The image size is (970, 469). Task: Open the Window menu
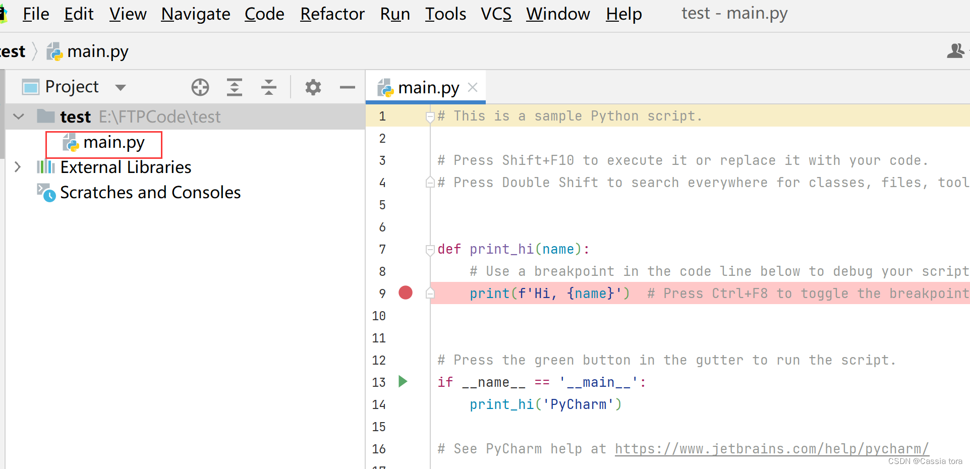[x=558, y=14]
